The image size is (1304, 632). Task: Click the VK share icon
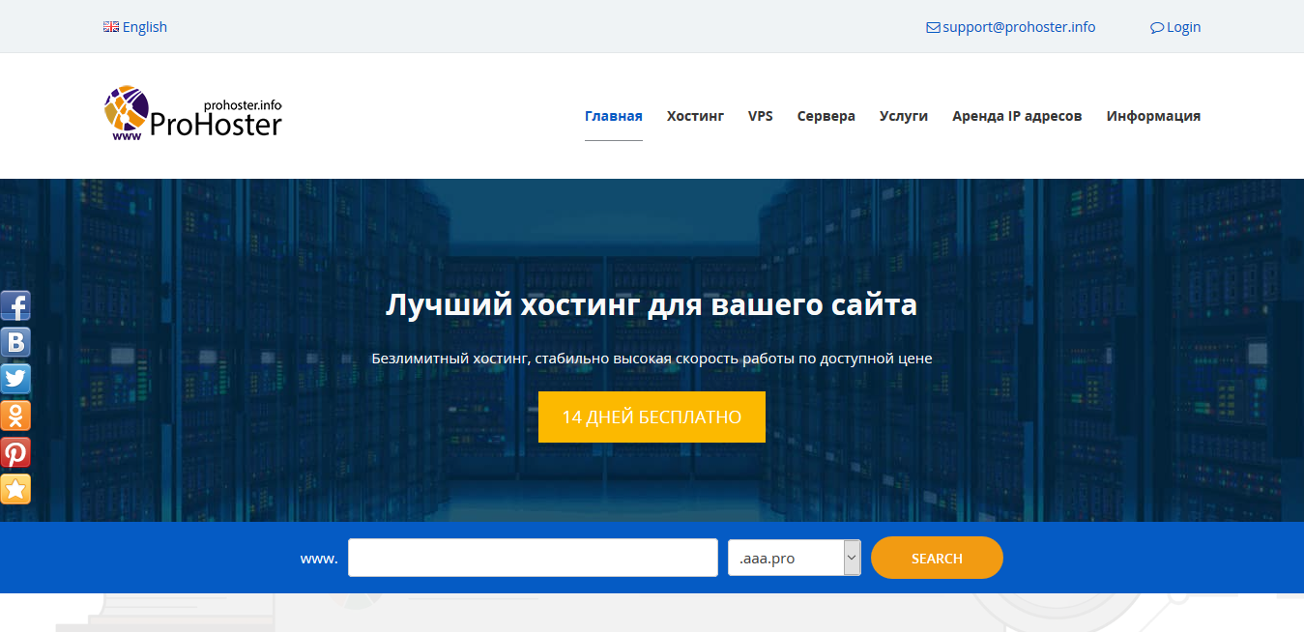15,342
